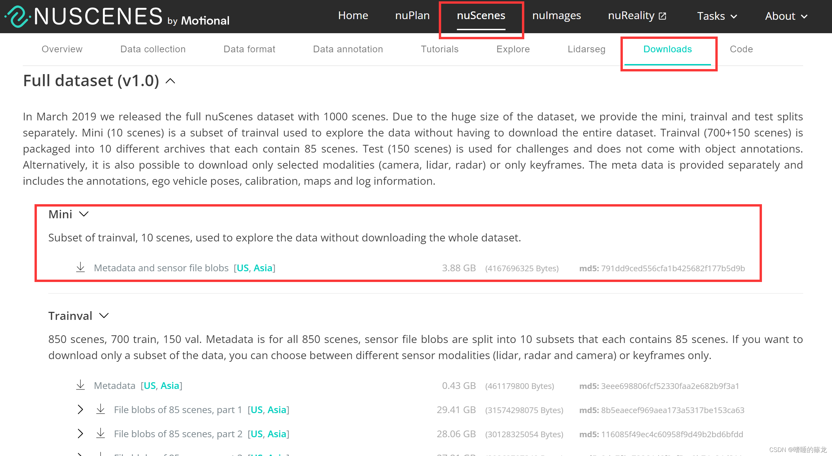
Task: Click the nuScenes Motional logo icon
Action: 17,16
